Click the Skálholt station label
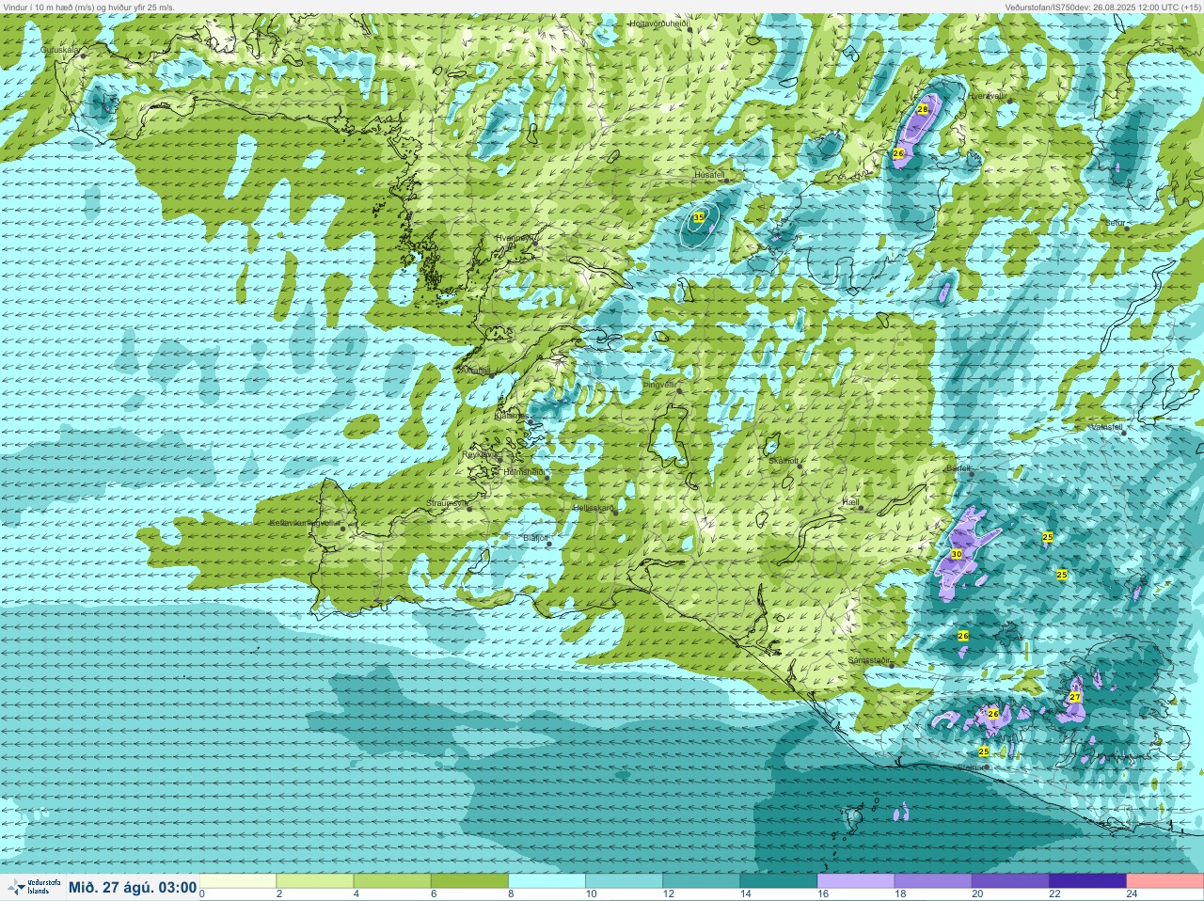The image size is (1204, 901). [783, 461]
